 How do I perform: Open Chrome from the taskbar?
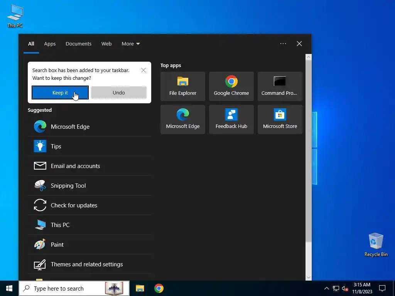(x=159, y=288)
